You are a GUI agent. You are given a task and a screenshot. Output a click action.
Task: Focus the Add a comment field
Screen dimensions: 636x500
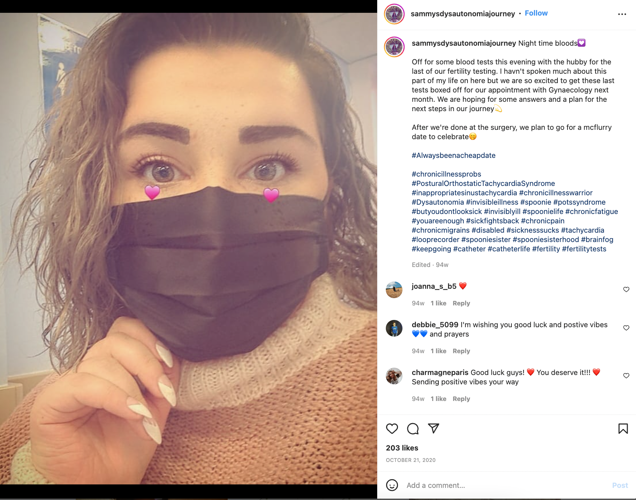[x=505, y=485]
